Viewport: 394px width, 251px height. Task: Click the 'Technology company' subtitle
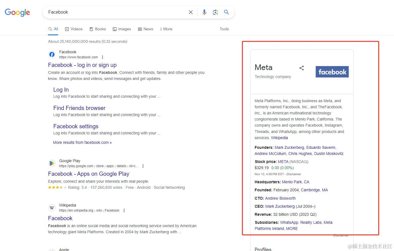pos(273,77)
